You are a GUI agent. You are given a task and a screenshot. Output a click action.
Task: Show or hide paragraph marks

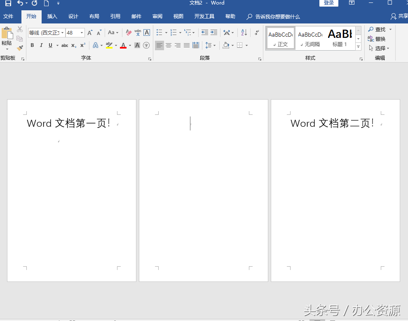[x=257, y=33]
